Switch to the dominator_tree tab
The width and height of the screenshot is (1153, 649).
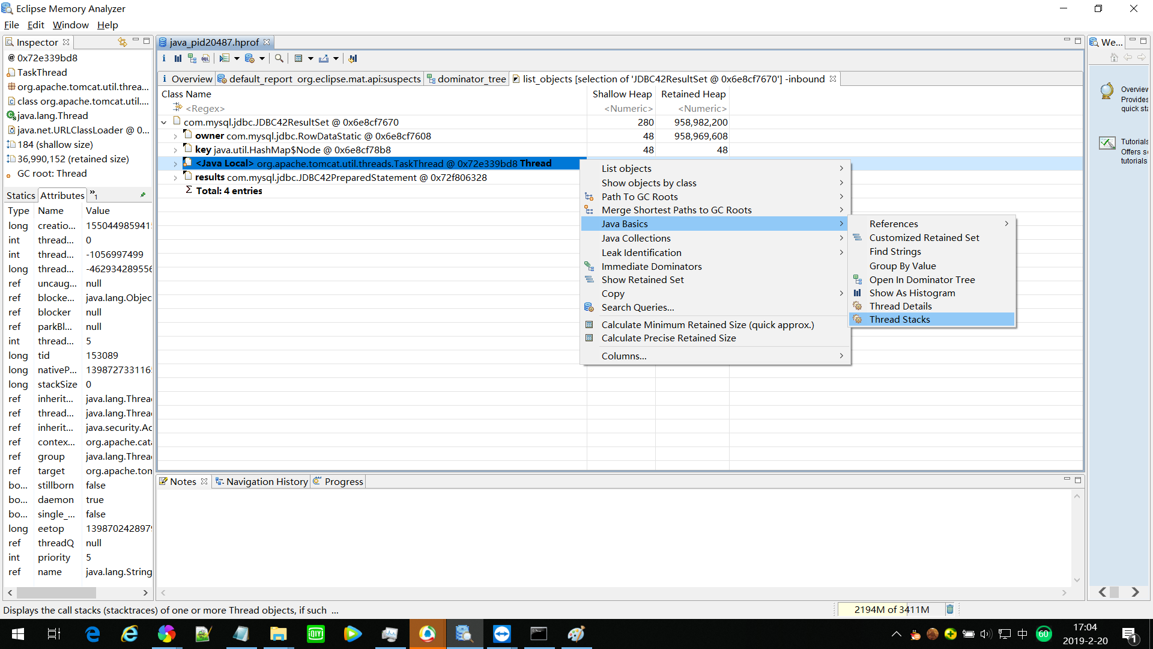pyautogui.click(x=471, y=79)
